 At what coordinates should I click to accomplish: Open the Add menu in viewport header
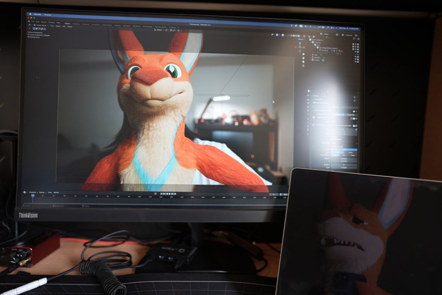[64, 26]
